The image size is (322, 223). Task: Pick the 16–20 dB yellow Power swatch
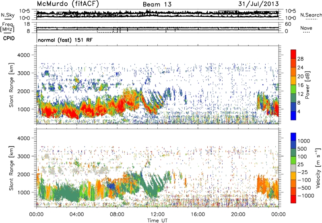coord(293,80)
